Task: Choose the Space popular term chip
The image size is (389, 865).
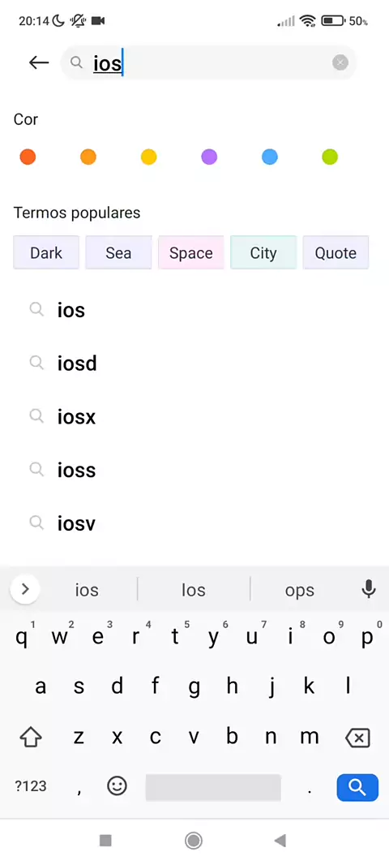Action: click(x=191, y=252)
